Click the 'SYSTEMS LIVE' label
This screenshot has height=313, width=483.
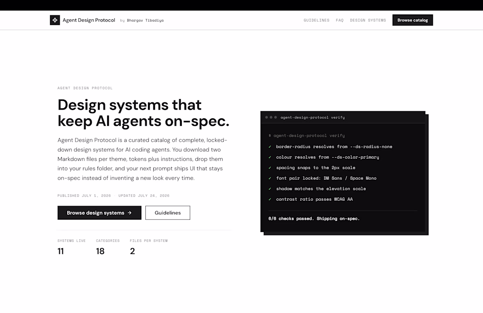[72, 241]
